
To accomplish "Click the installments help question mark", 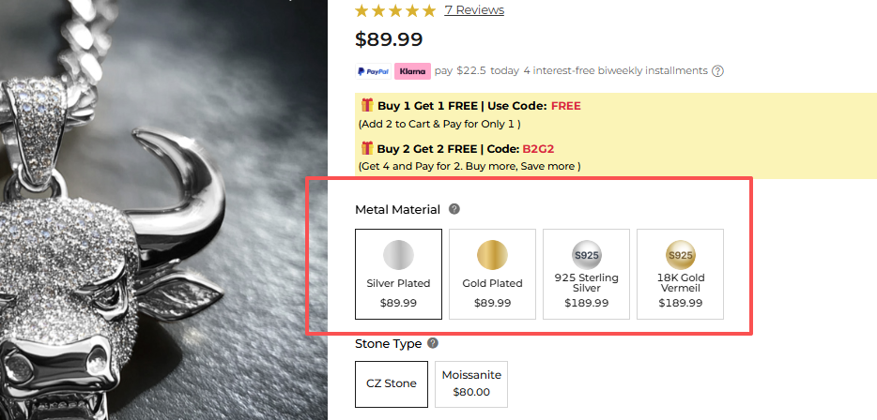I will coord(718,71).
